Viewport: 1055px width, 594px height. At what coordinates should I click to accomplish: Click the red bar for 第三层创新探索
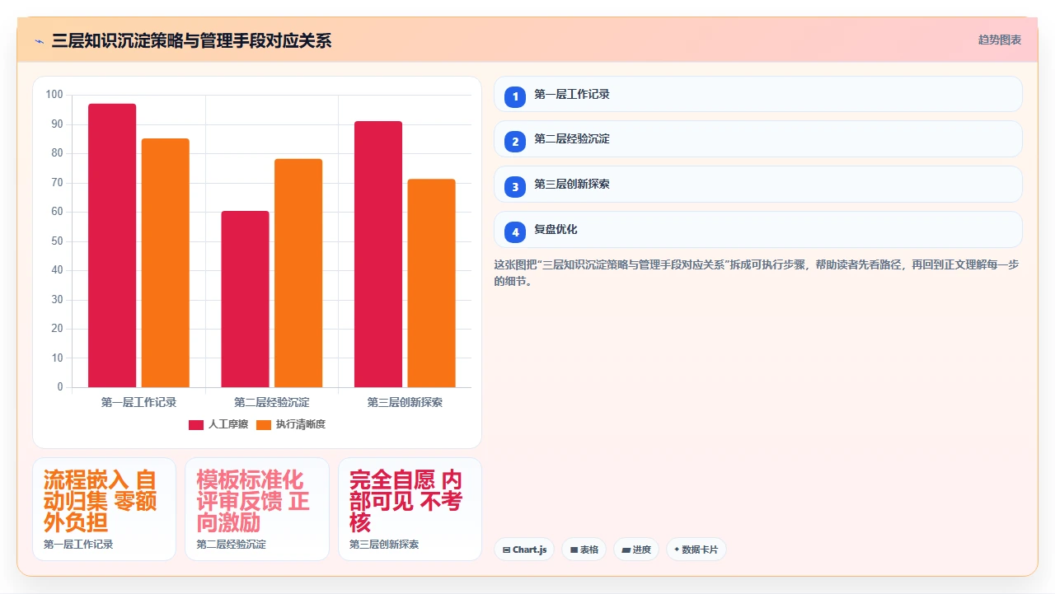pos(378,255)
